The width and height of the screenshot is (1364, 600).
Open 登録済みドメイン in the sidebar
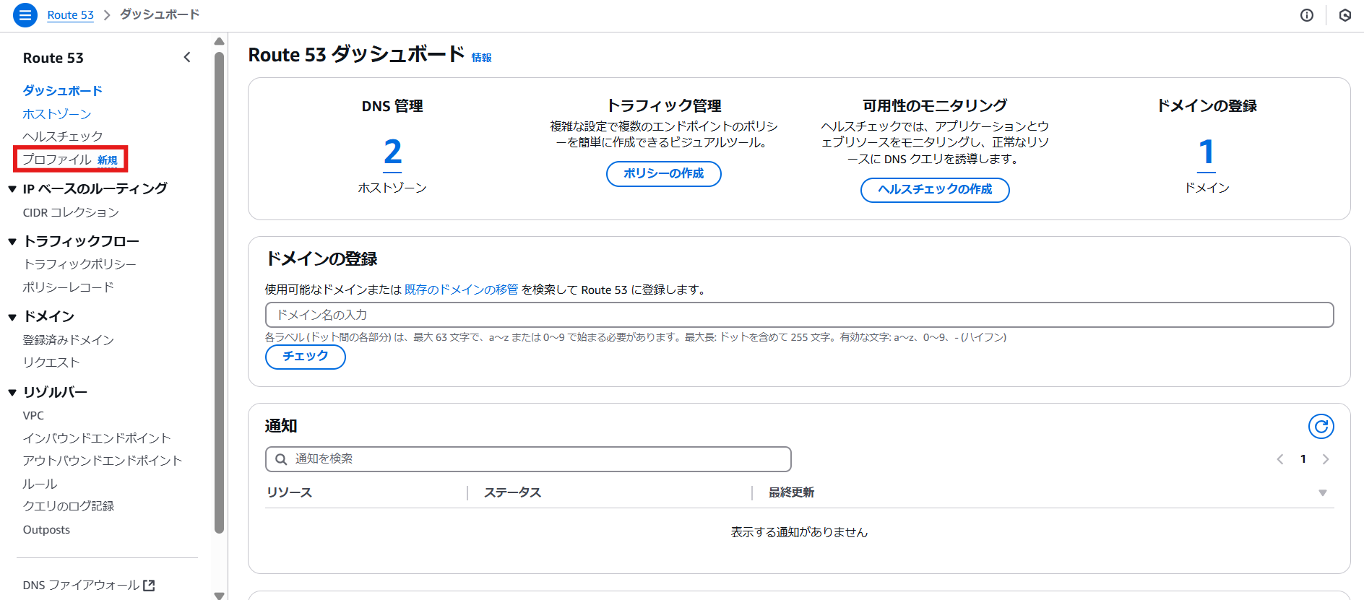(x=69, y=340)
